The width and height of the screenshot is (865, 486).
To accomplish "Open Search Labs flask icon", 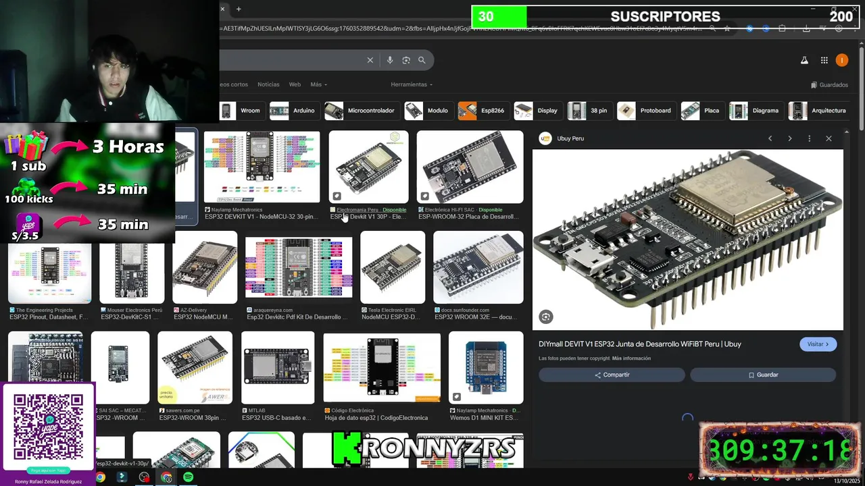I will click(804, 60).
